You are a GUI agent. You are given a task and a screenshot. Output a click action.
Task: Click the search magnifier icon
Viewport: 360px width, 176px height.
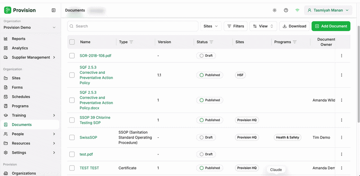click(72, 26)
